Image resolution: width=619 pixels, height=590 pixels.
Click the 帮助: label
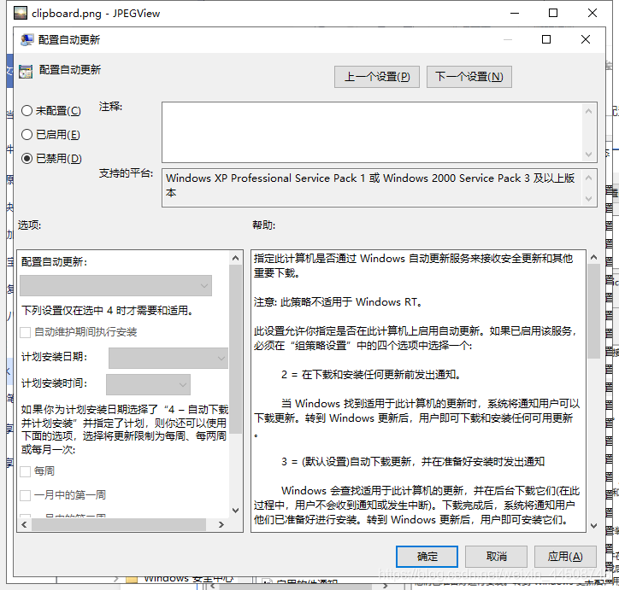tap(263, 225)
